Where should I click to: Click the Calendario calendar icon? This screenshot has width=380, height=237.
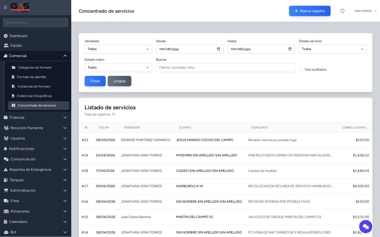(5, 221)
